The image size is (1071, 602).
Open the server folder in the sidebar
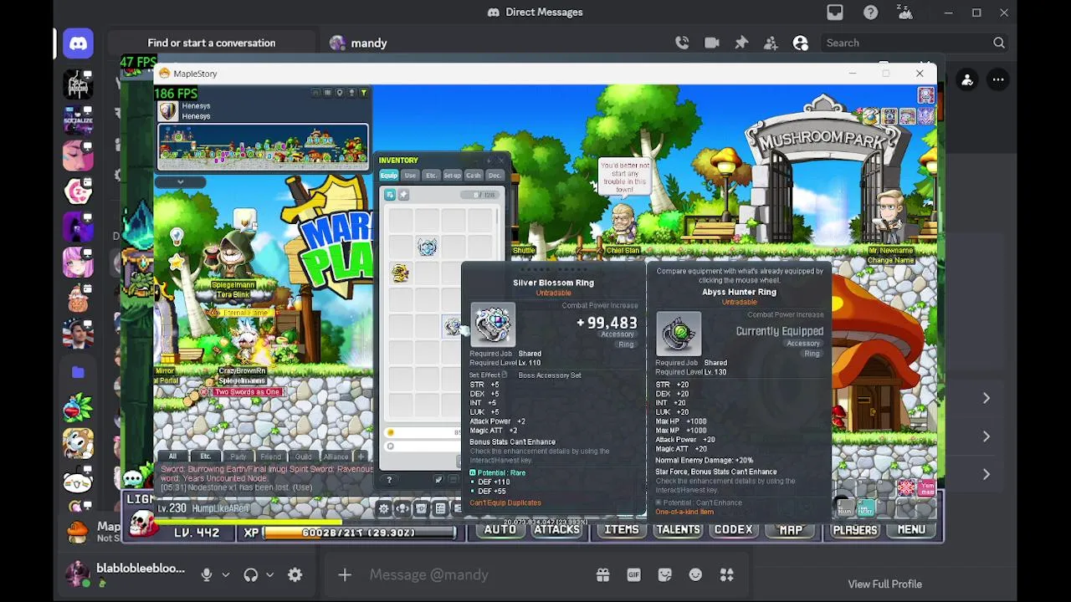point(78,373)
